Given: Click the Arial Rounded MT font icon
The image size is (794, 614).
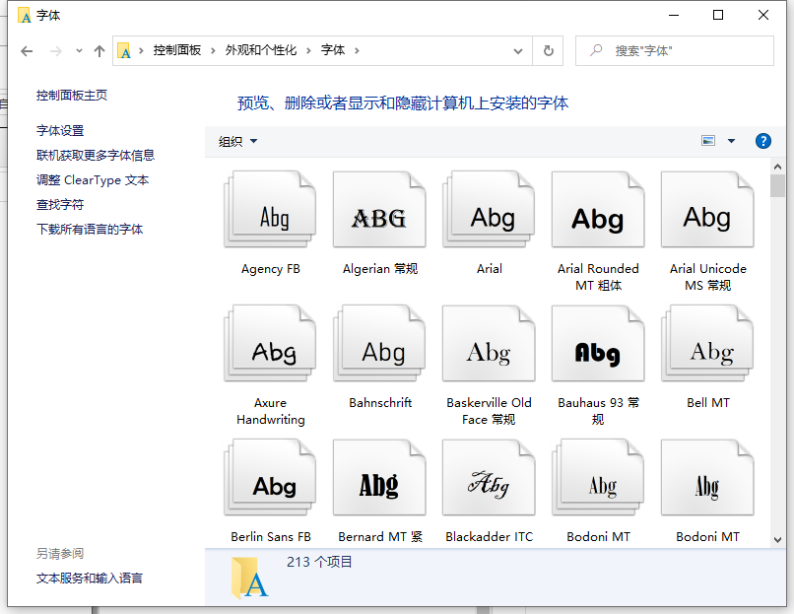Looking at the screenshot, I should click(598, 210).
